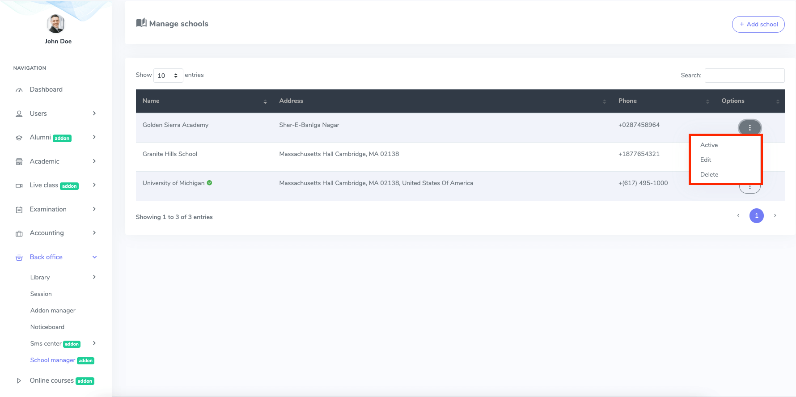Click the Online courses play icon
This screenshot has width=796, height=397.
pyautogui.click(x=19, y=381)
